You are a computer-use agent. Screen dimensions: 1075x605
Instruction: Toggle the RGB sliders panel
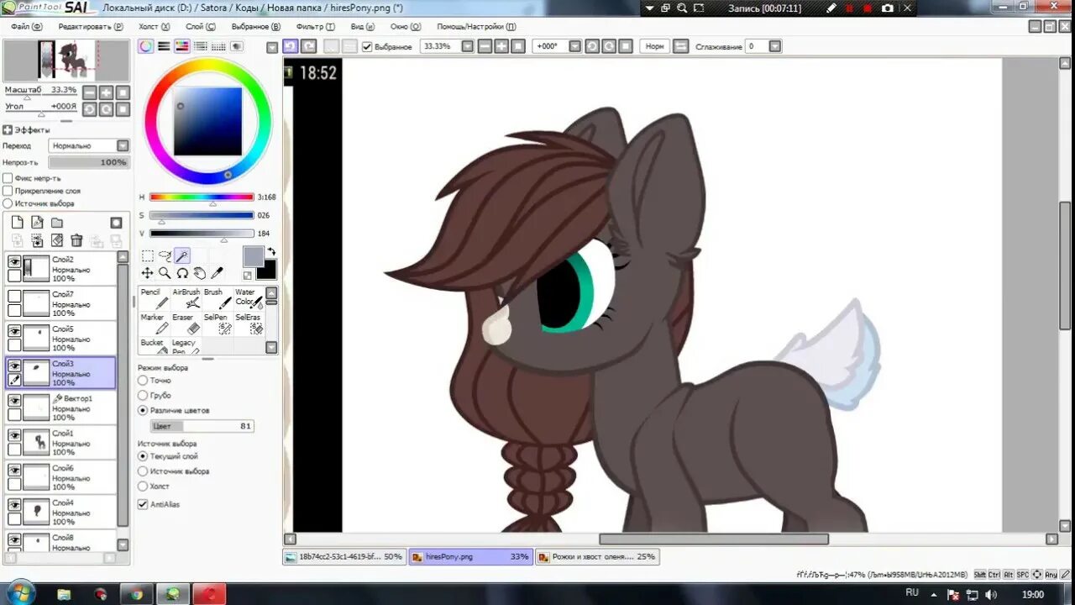pos(164,46)
